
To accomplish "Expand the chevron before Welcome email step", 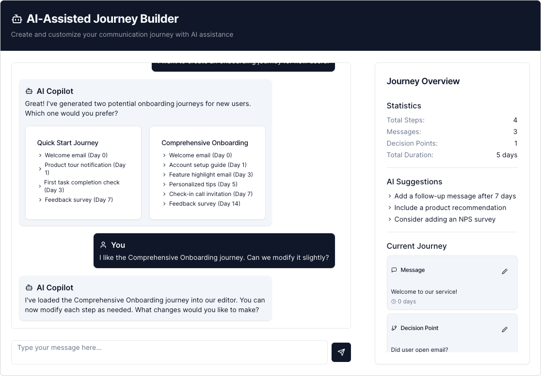I will click(41, 155).
